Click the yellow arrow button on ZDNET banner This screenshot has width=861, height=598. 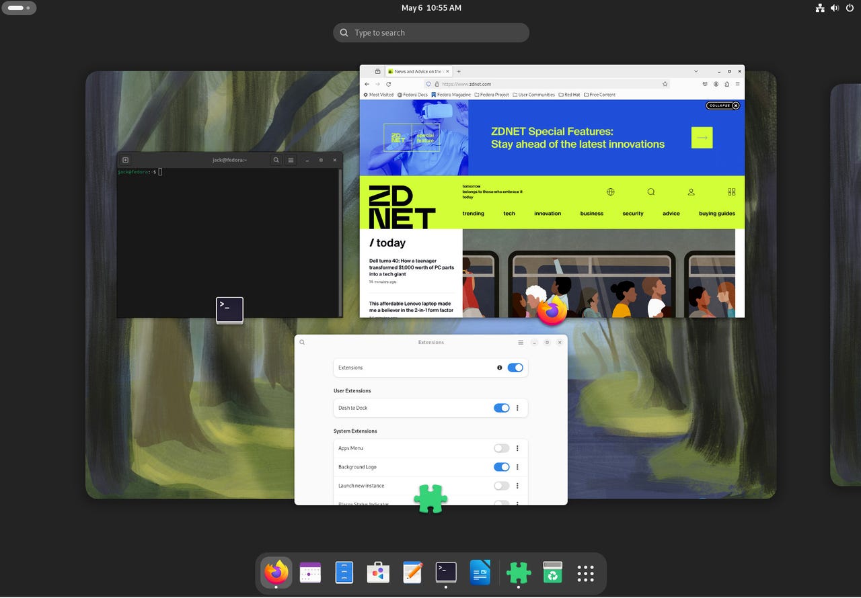coord(702,138)
